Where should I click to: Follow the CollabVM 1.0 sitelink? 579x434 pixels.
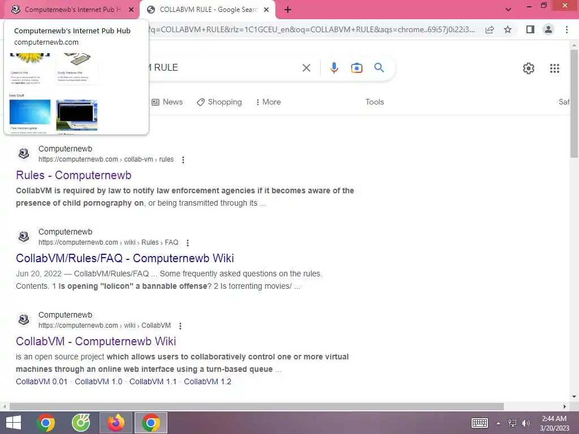[98, 381]
